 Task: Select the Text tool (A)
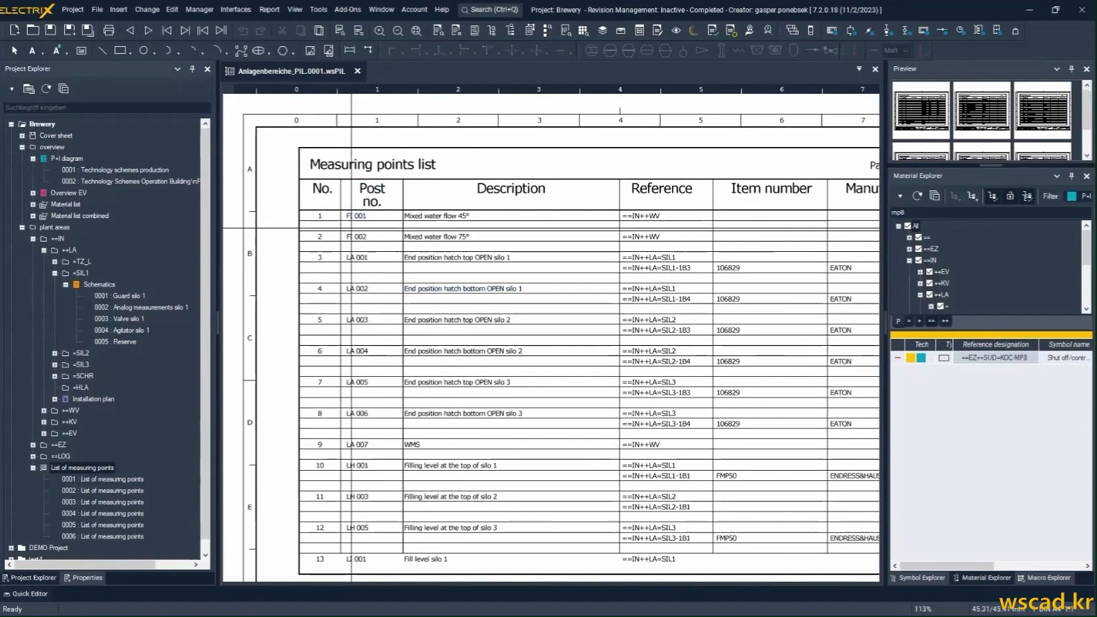[32, 50]
